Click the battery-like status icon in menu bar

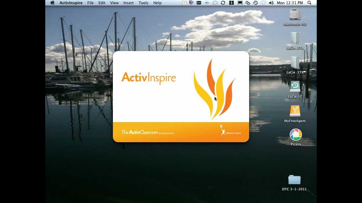[x=199, y=3]
